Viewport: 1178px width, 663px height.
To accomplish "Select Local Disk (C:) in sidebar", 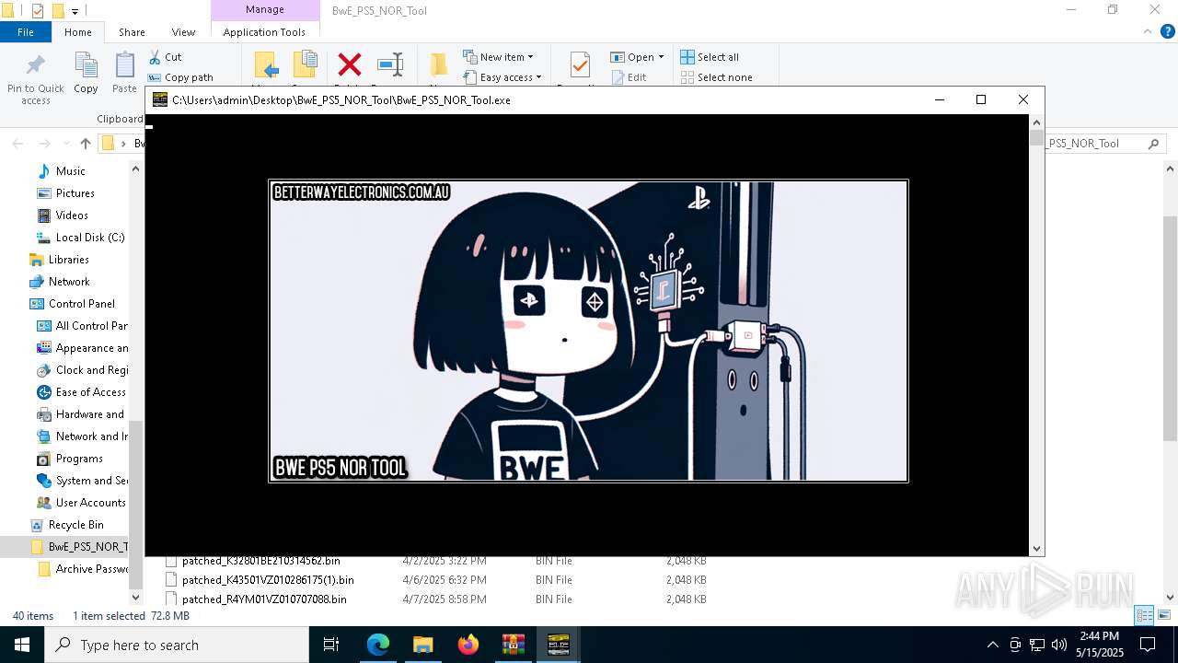I will pos(89,238).
